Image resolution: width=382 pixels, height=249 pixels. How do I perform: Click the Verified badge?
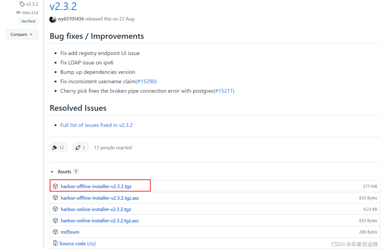(28, 21)
